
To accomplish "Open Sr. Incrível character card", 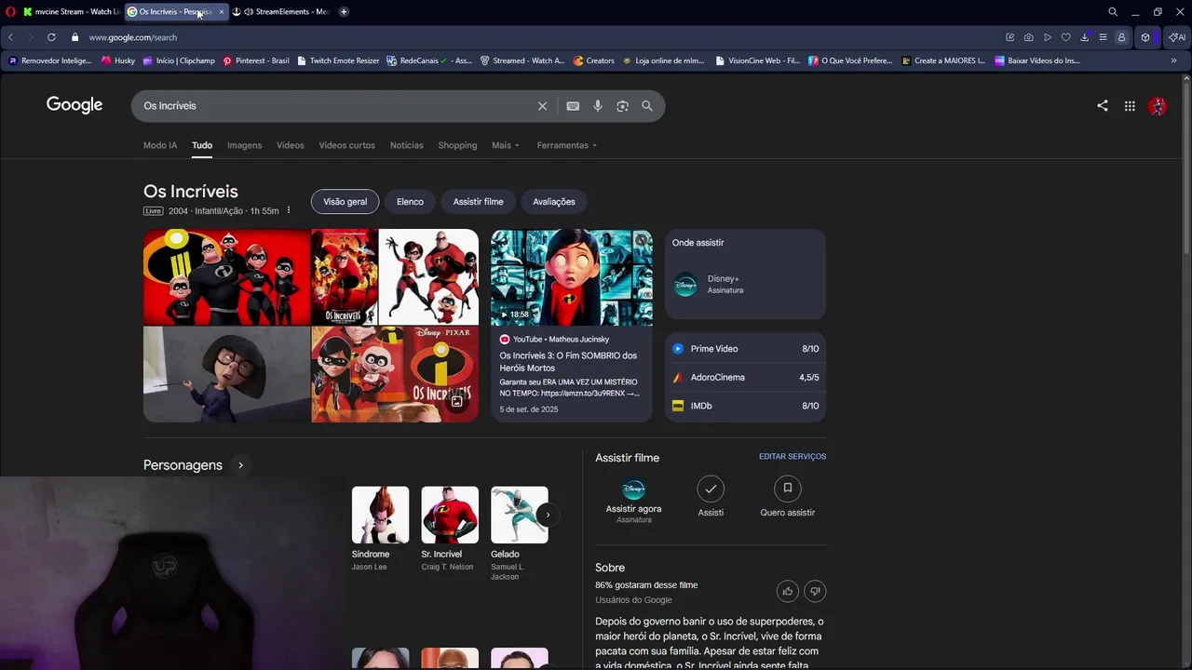I will [x=449, y=529].
